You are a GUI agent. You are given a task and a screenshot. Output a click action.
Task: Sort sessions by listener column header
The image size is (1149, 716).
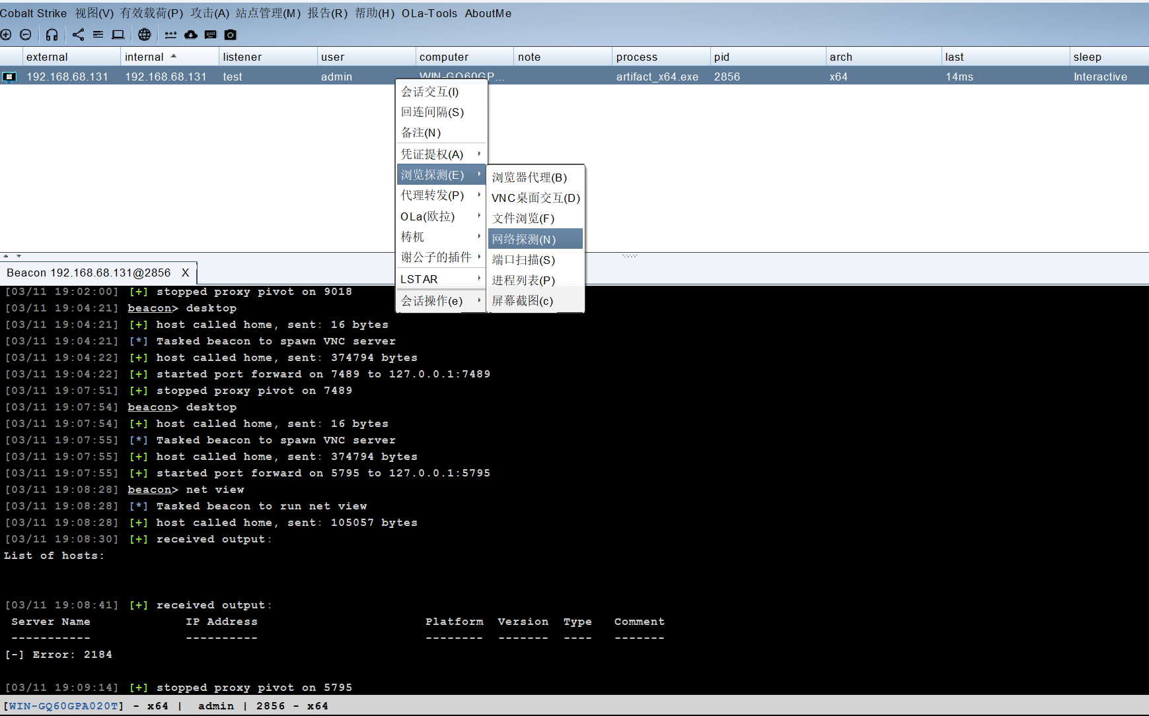pos(268,57)
